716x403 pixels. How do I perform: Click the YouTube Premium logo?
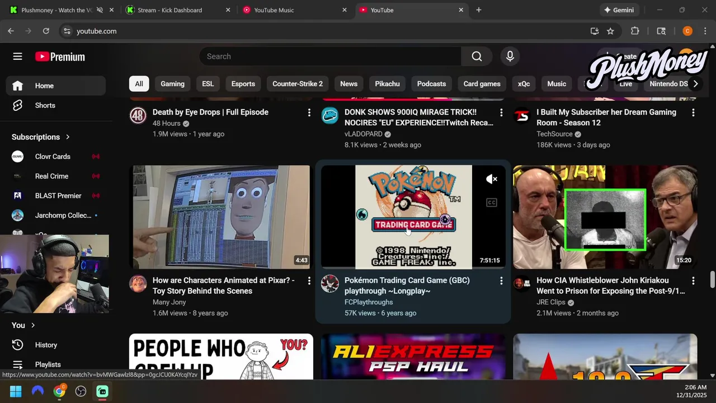pos(60,57)
